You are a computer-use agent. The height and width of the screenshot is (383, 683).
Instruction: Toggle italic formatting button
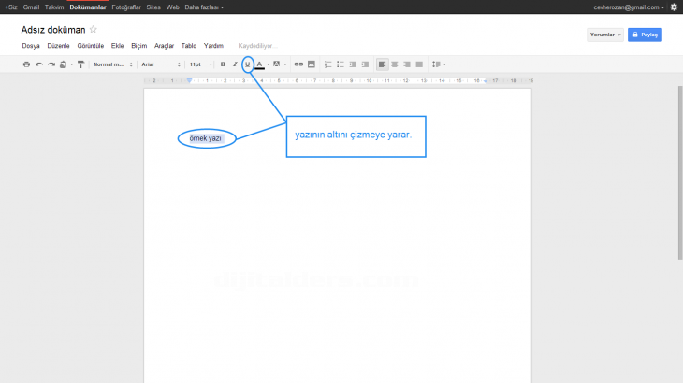coord(235,64)
